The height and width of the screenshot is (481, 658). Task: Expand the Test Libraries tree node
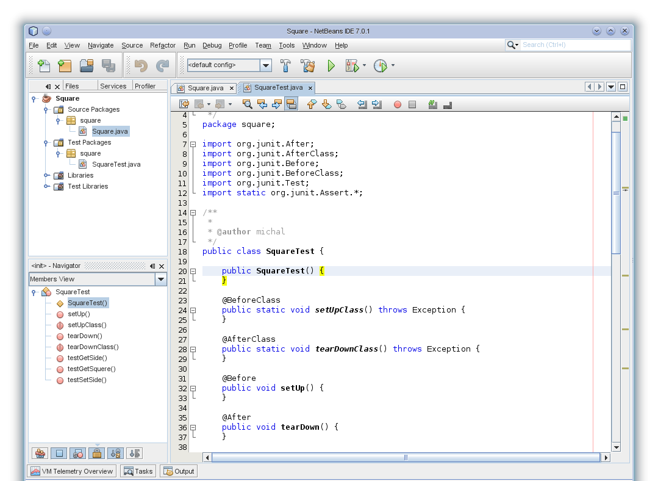[46, 187]
